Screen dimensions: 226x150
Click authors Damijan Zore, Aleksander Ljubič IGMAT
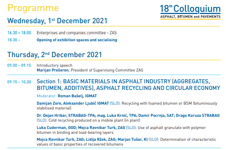(x=73, y=104)
